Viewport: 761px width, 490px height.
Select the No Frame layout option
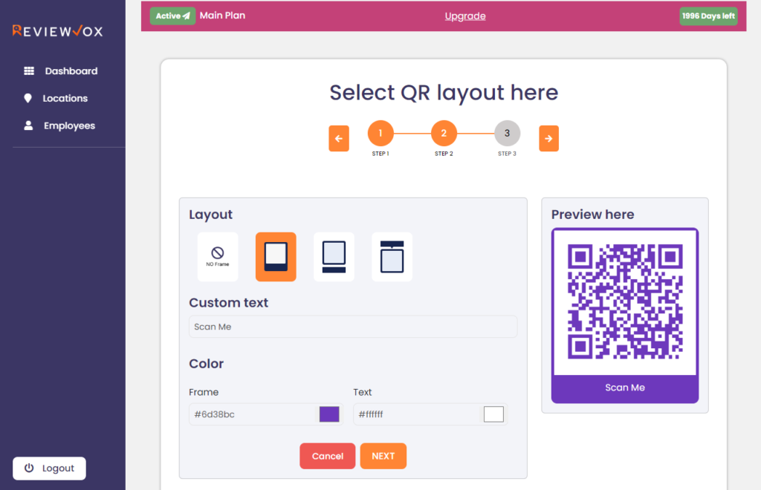(x=218, y=257)
